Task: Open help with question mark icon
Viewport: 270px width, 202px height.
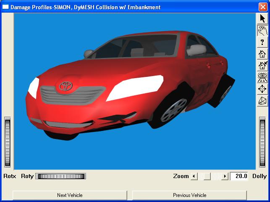Action: (x=262, y=42)
